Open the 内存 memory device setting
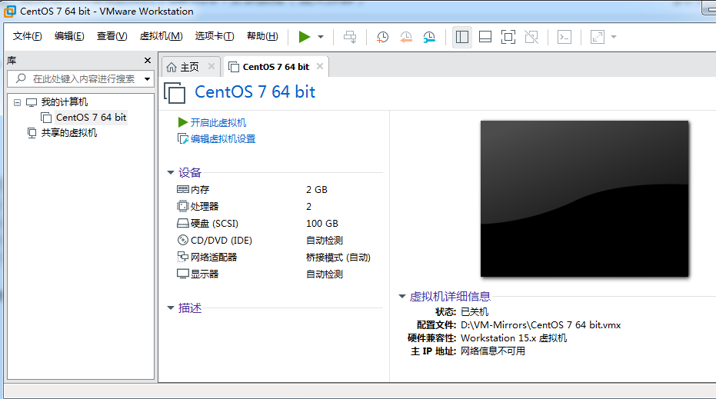 [x=199, y=189]
